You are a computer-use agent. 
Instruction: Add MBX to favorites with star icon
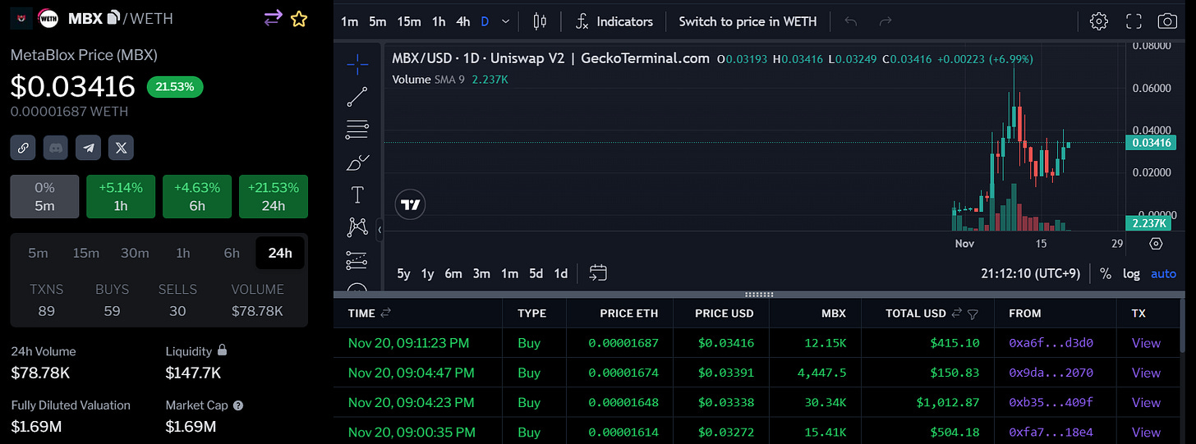299,18
